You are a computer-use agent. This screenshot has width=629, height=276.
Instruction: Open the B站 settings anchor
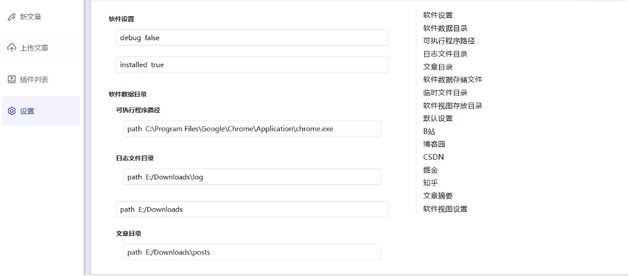pyautogui.click(x=429, y=131)
